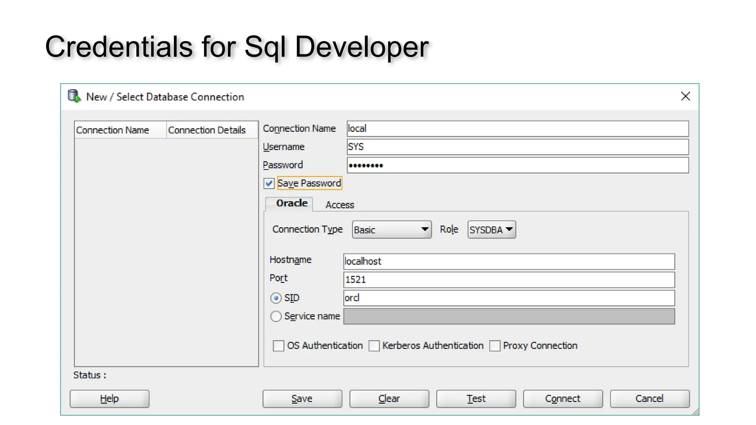Open the Role dropdown showing SYSDBA

point(491,229)
